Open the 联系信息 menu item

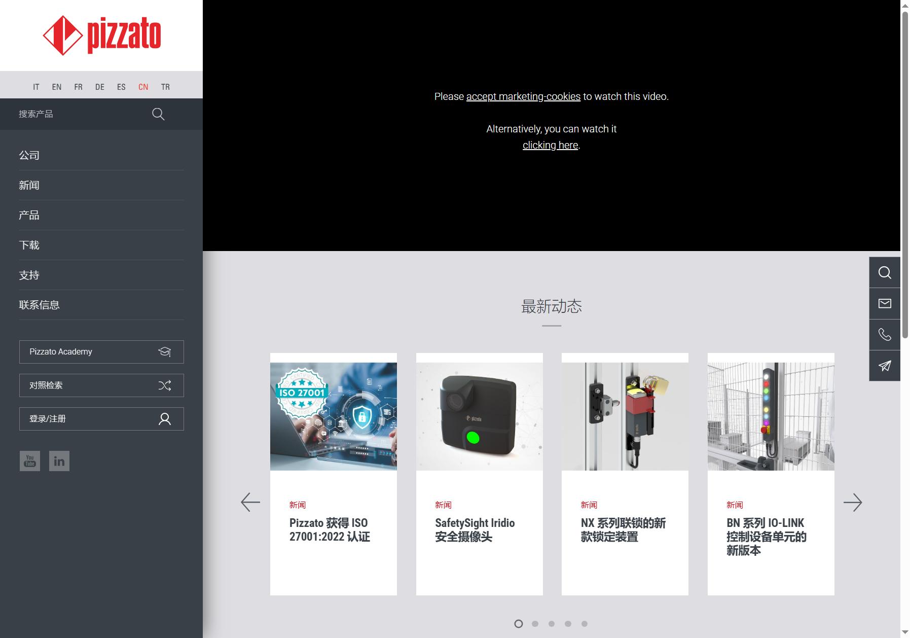click(x=101, y=305)
